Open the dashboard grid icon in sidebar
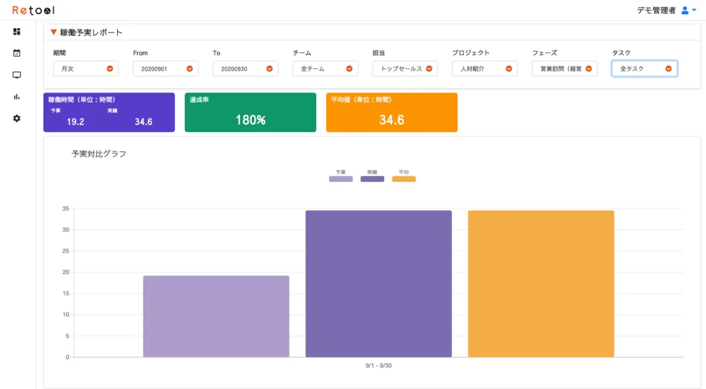Screen dimensions: 706x389 pyautogui.click(x=17, y=32)
